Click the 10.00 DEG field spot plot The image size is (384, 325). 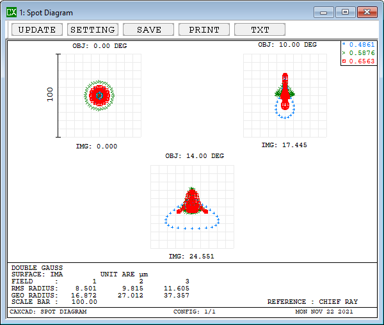285,95
